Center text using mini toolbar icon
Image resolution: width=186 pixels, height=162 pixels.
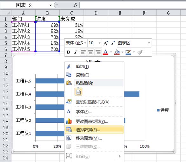tap(91, 52)
